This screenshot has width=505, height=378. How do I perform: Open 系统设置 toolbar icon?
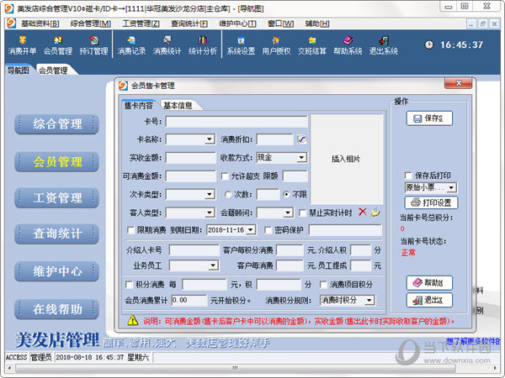tap(241, 45)
